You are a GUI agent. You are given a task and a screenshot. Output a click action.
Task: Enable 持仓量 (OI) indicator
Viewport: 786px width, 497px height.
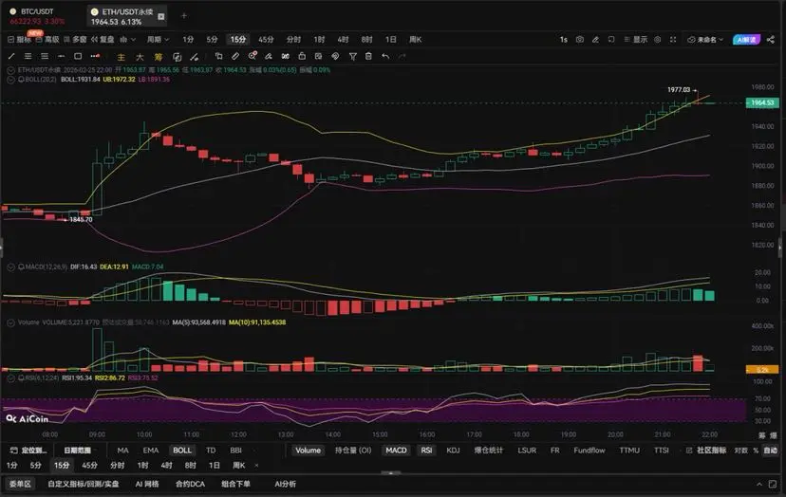coord(353,451)
